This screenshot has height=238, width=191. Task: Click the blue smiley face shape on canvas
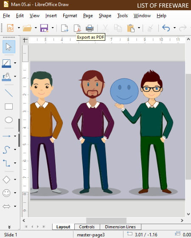coord(124,91)
